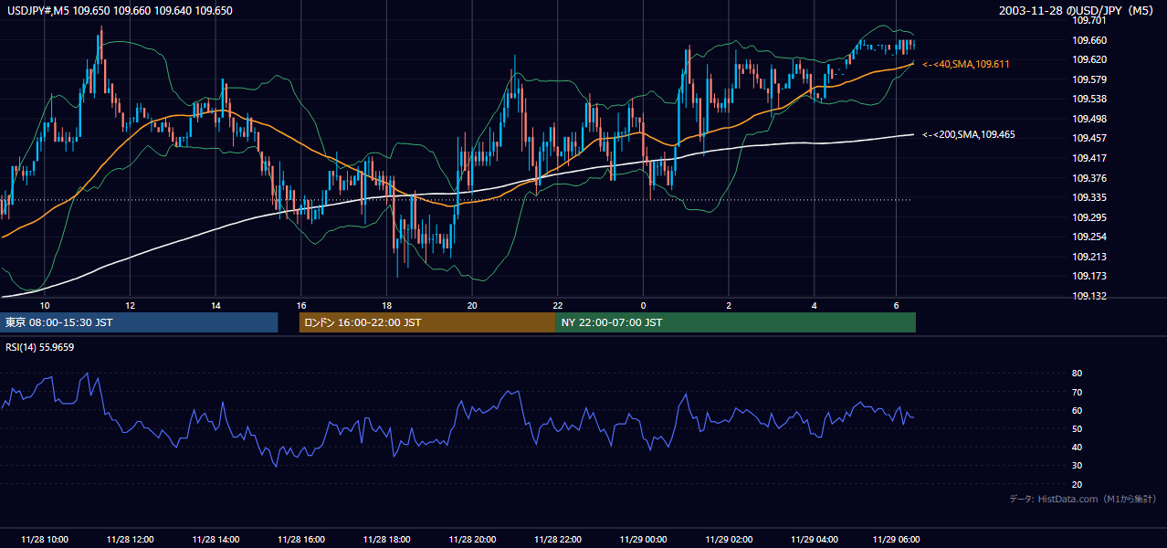
Task: Click the NY 22:00-07:00 JST session bar
Action: (x=736, y=322)
